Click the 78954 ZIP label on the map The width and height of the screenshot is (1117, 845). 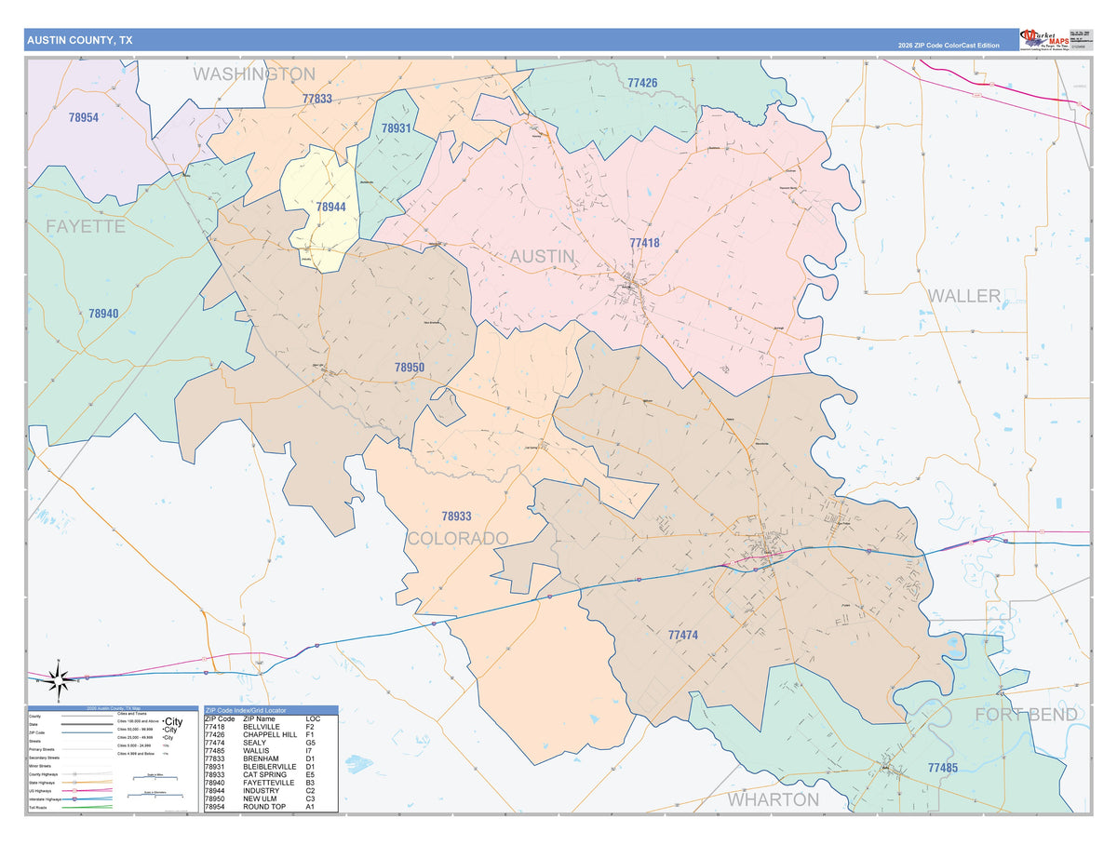pos(84,117)
